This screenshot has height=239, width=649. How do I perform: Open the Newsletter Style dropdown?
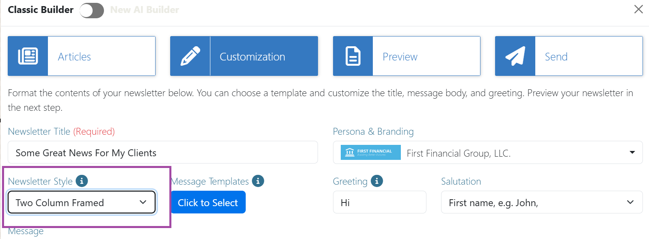[82, 202]
